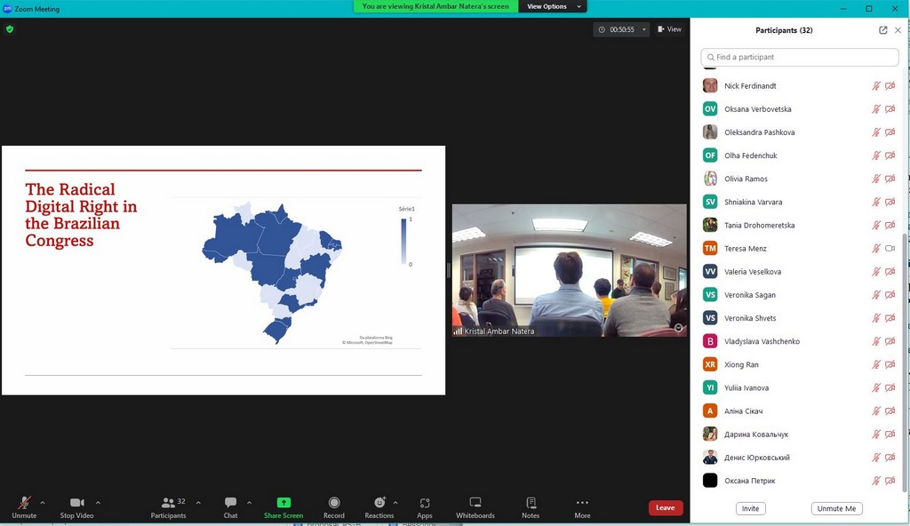Expand the audio options arrow beside Unmute
This screenshot has height=526, width=910.
point(43,502)
